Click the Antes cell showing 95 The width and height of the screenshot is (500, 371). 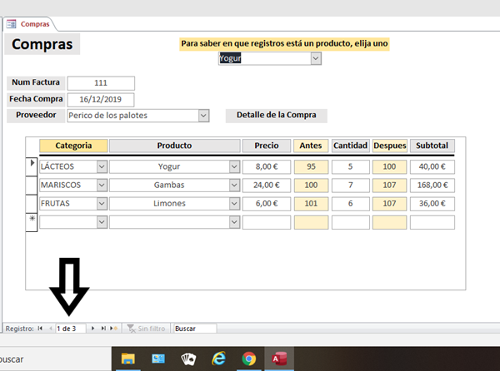tap(311, 166)
